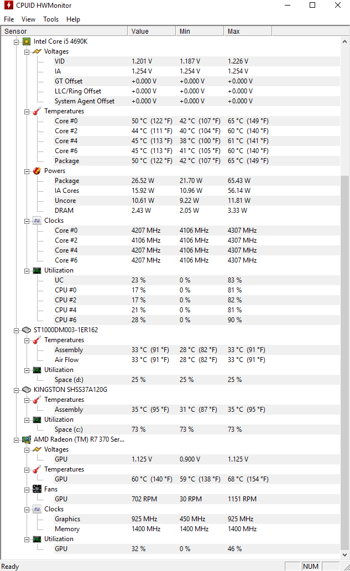Click the scrollbar up arrow

pyautogui.click(x=344, y=41)
